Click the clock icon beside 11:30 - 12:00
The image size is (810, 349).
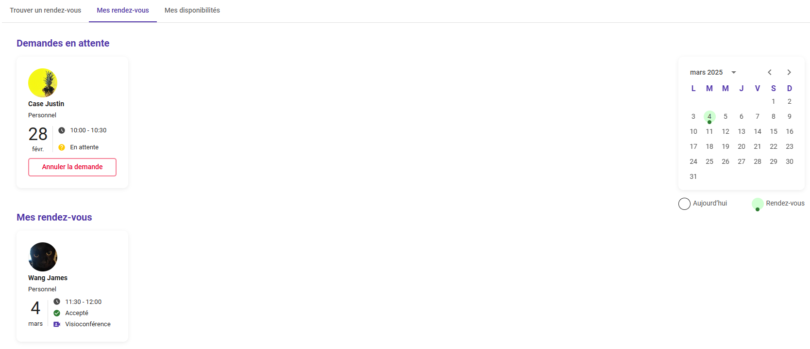point(57,301)
